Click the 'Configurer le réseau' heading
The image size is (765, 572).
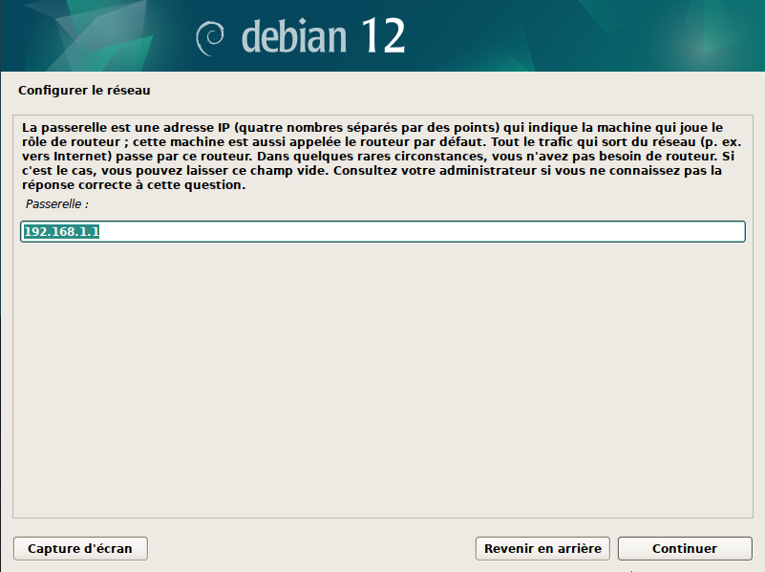(x=84, y=90)
